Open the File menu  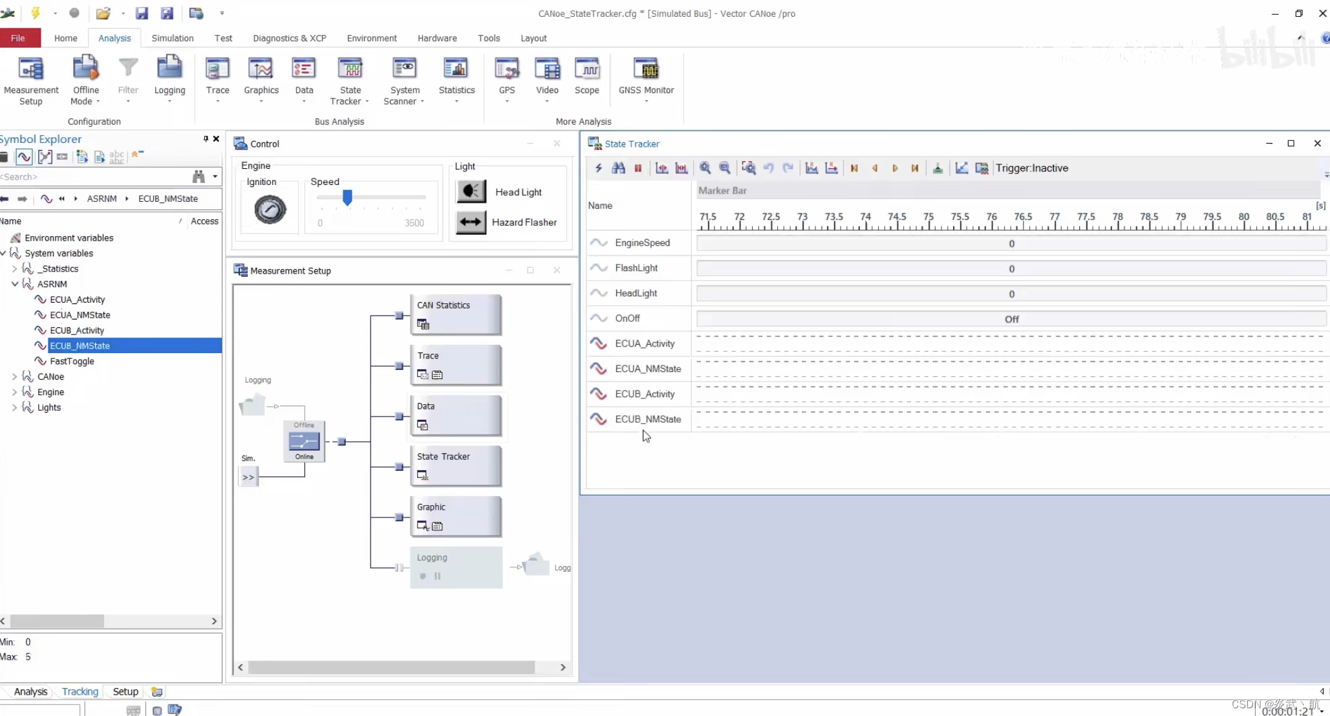[18, 38]
